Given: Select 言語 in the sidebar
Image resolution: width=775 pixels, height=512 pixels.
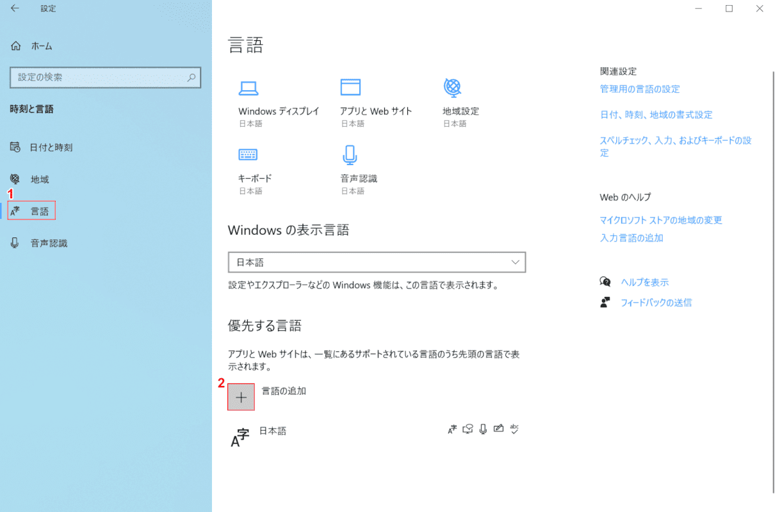Looking at the screenshot, I should point(31,211).
